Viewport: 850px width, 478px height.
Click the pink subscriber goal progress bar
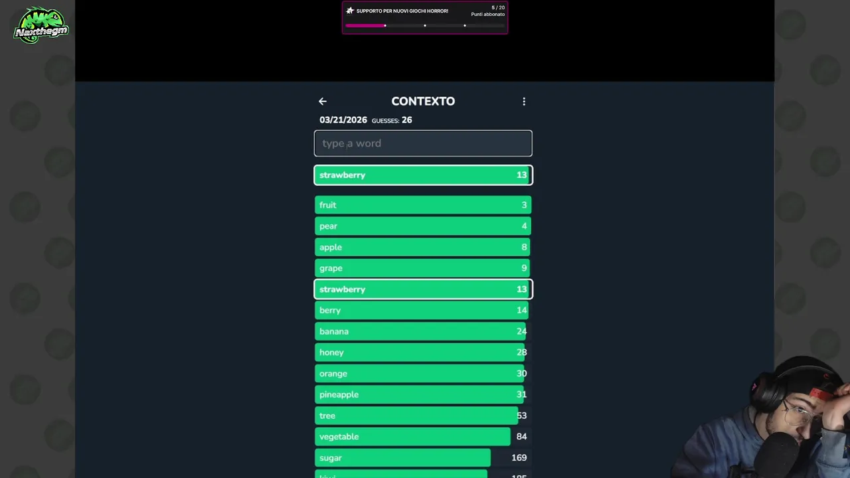425,26
